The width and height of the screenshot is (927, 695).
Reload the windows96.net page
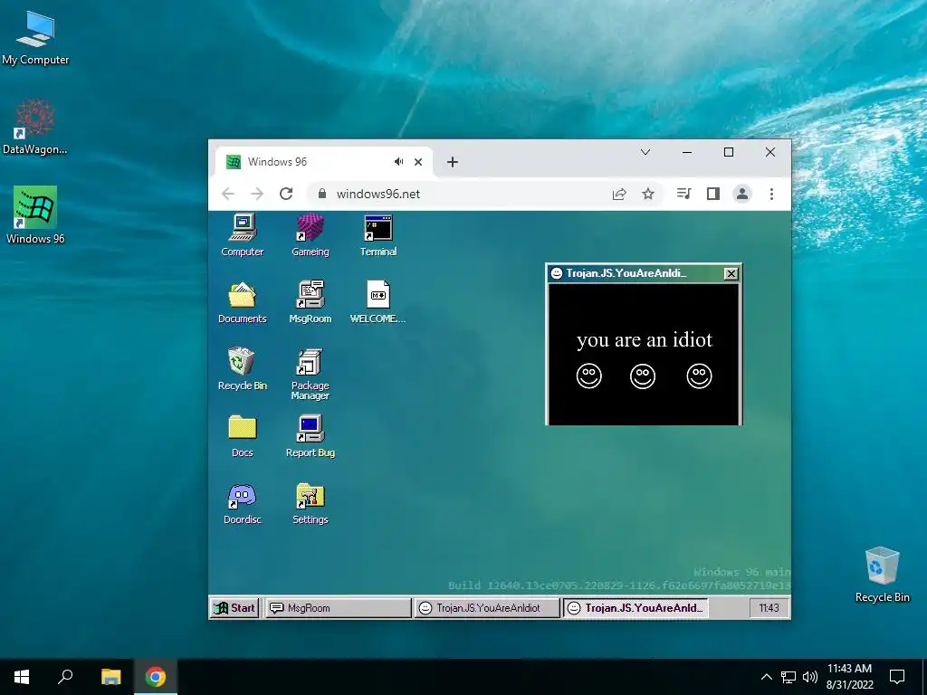coord(286,194)
